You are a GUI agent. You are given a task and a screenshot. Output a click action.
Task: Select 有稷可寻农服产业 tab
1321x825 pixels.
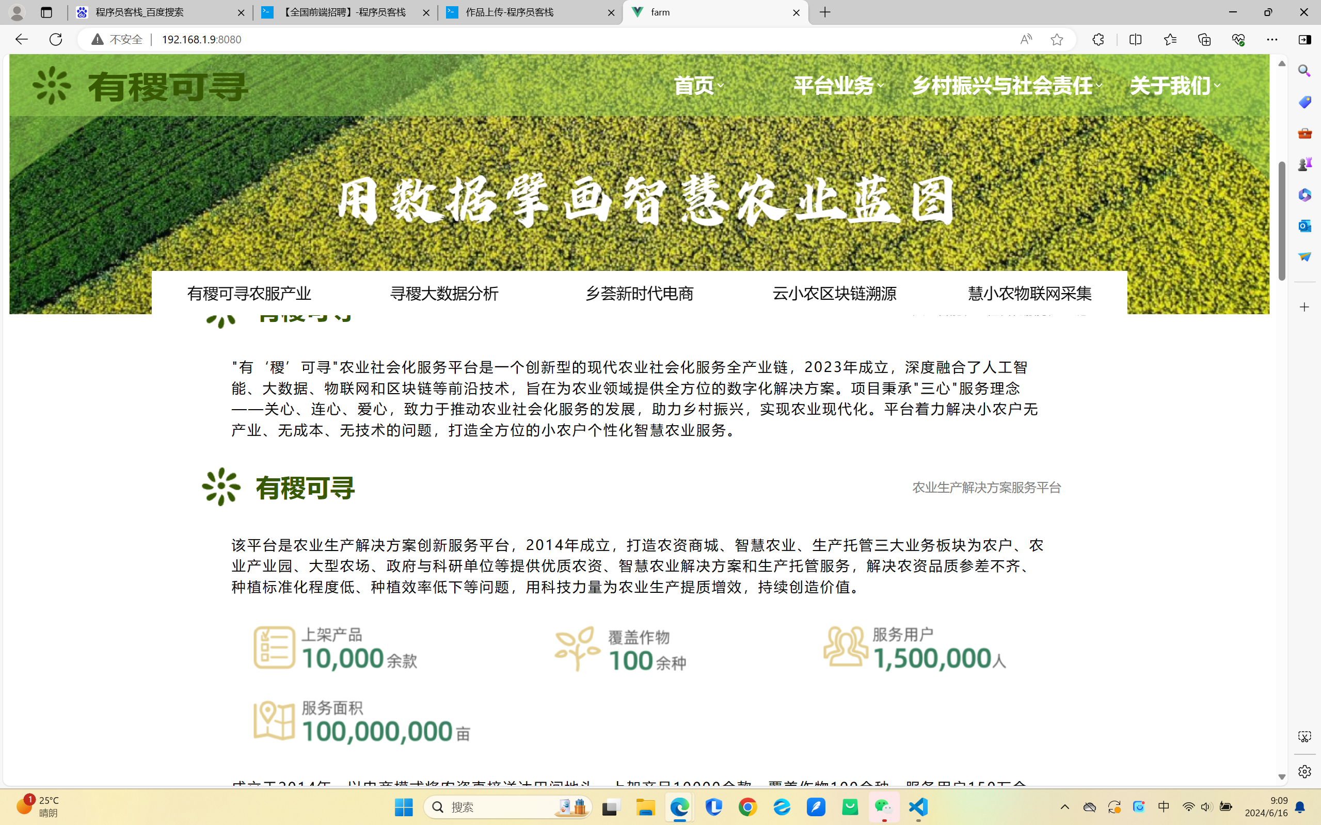(x=249, y=294)
